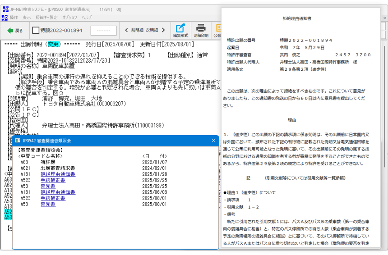Screen dimensions: 388x255
Task: Click the 公報 toolbar icon
Action: point(217,30)
